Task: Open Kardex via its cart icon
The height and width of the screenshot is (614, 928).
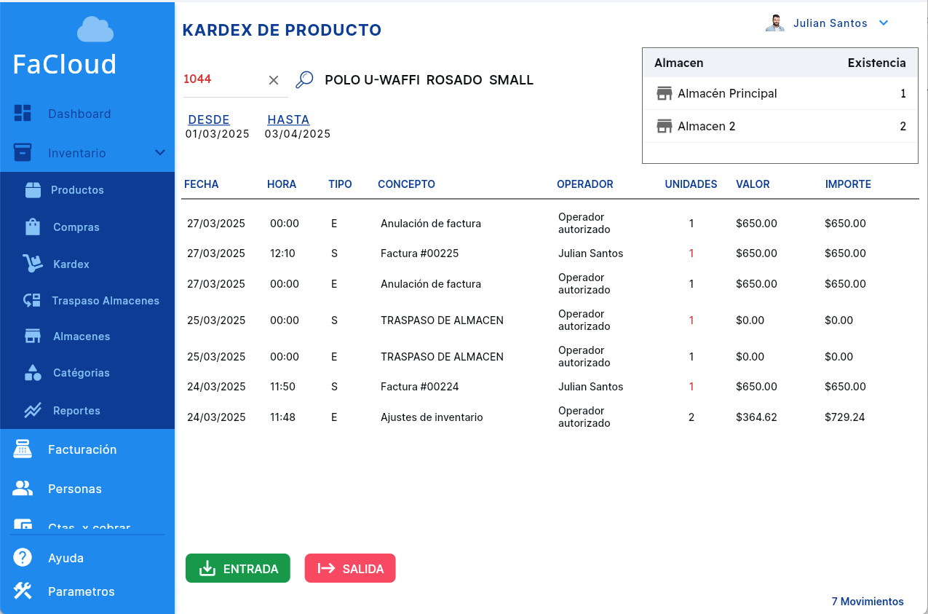Action: [x=32, y=264]
